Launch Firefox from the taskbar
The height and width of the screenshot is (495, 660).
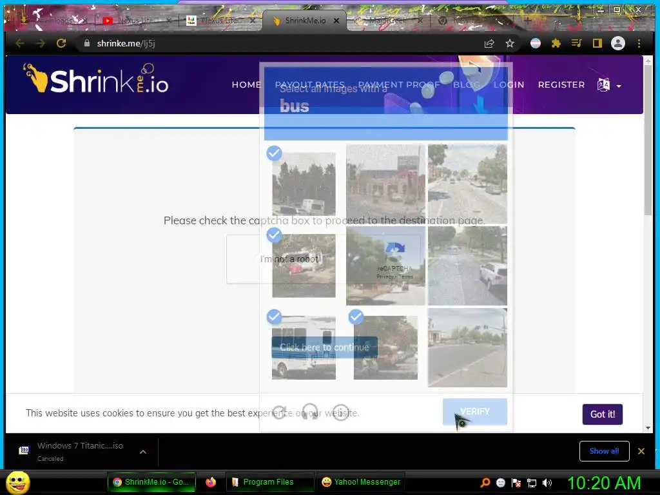click(211, 482)
